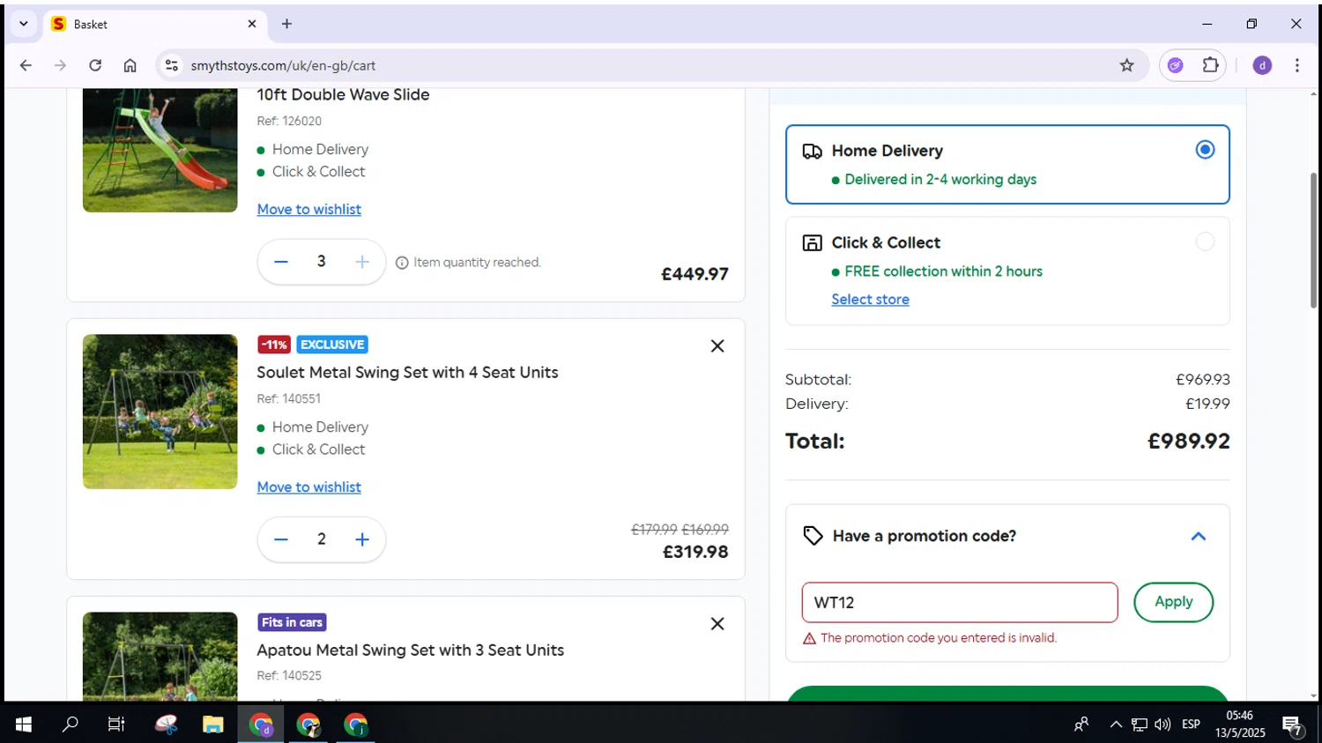Reload the Smyths Toys basket page
This screenshot has width=1322, height=743.
tap(95, 65)
